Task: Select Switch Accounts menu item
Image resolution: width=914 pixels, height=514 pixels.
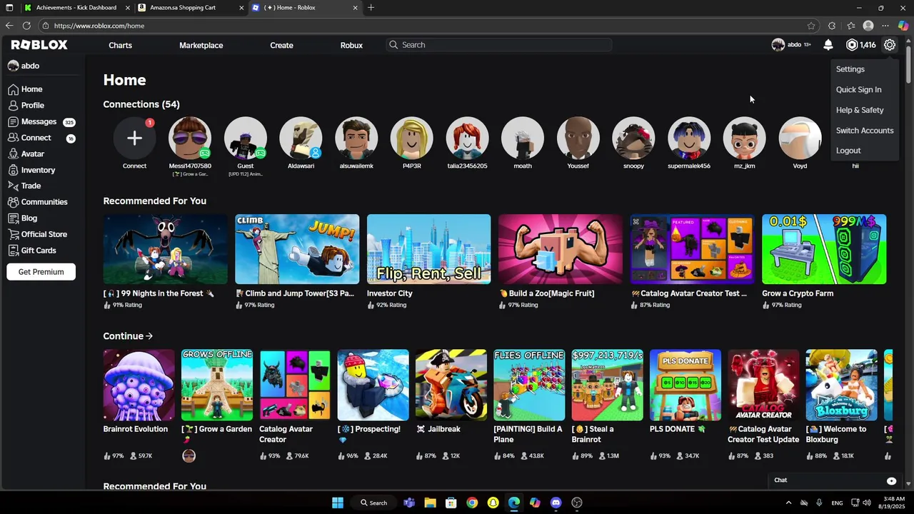Action: tap(865, 131)
